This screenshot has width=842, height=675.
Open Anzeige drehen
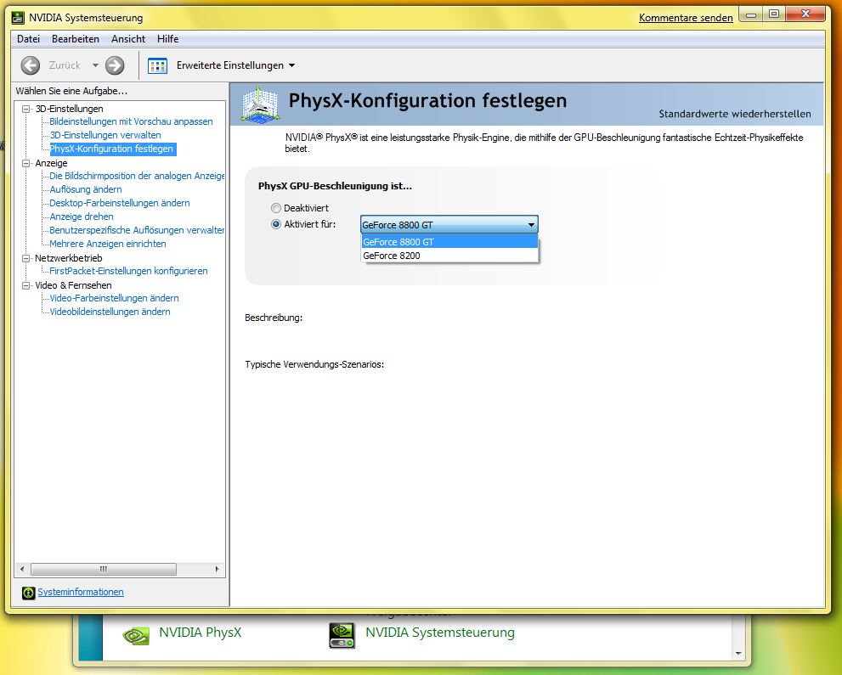[x=82, y=217]
